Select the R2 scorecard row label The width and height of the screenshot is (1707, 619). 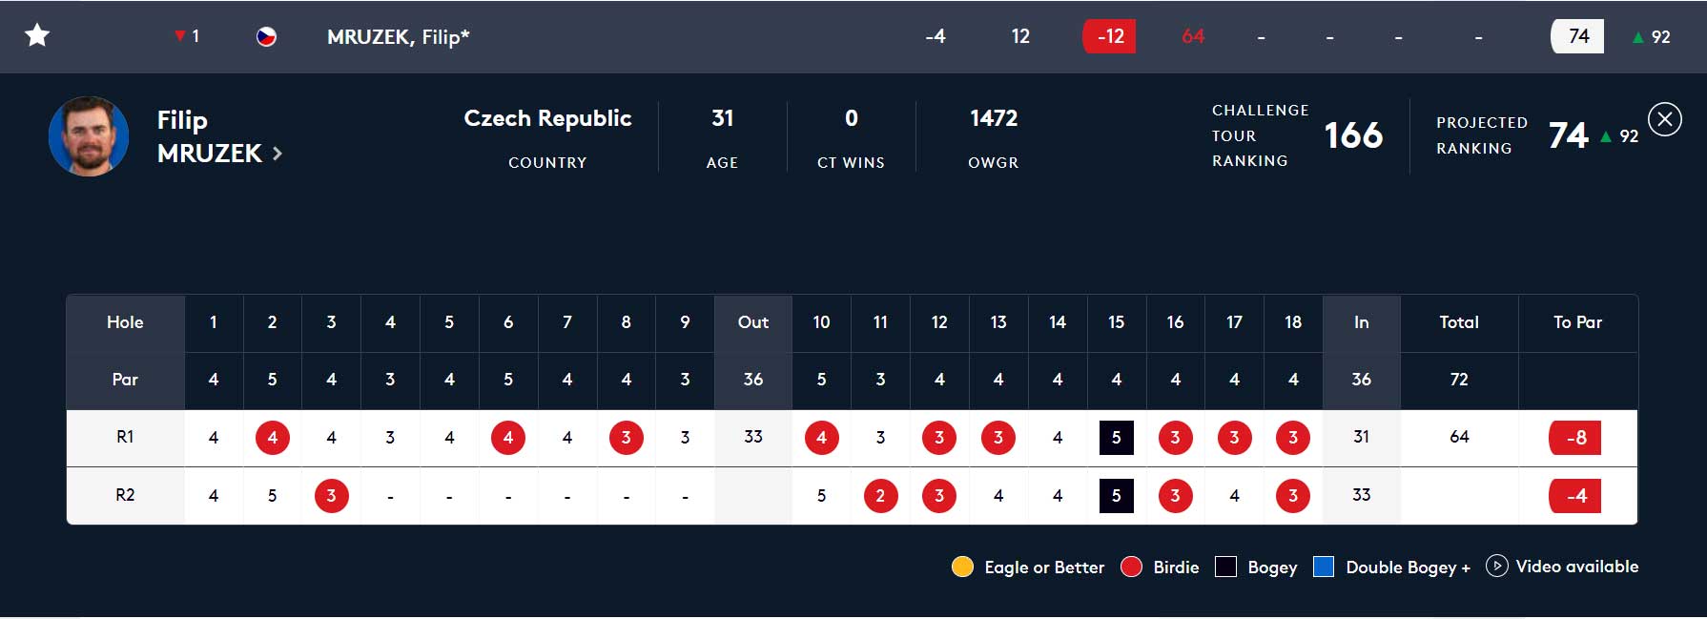(125, 495)
